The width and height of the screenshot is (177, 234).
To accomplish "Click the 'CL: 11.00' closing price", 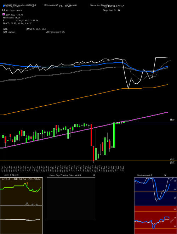I will tap(65, 6).
